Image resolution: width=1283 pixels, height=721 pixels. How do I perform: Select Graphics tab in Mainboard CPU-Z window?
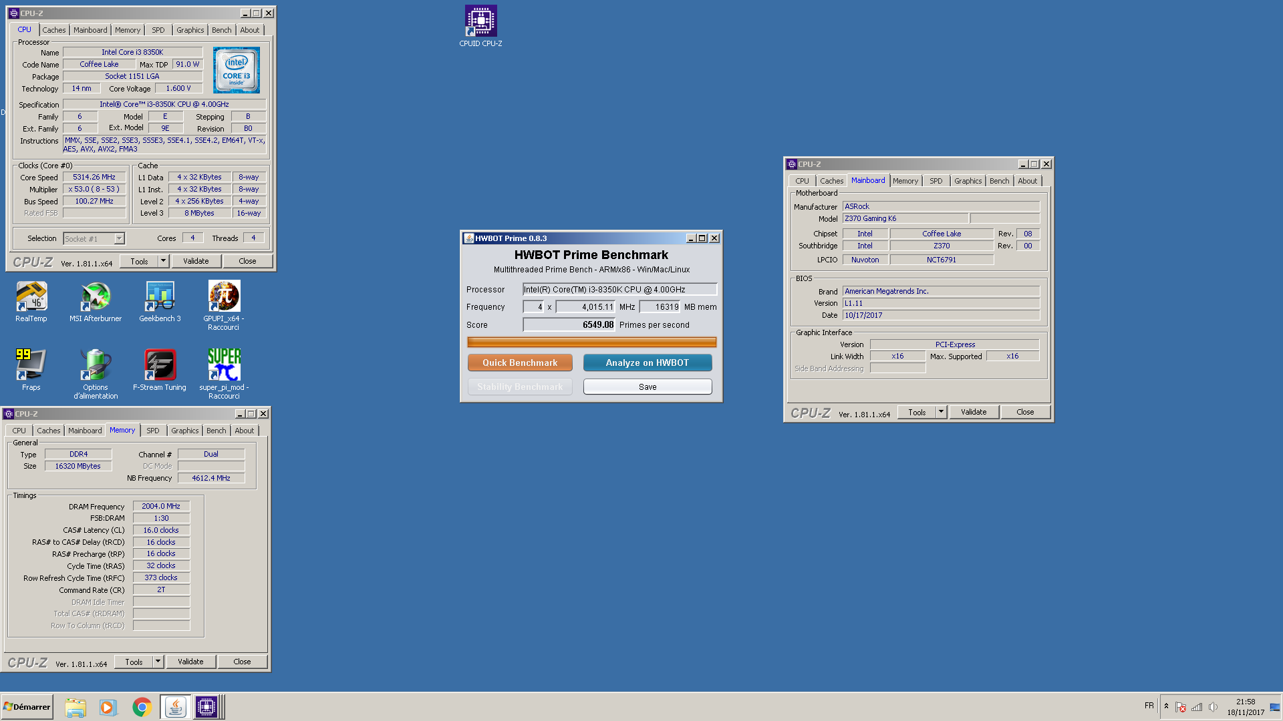pos(968,181)
